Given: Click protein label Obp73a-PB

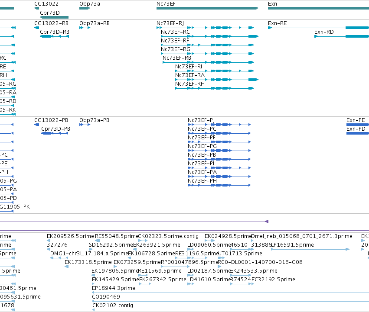Looking at the screenshot, I should coord(94,120).
